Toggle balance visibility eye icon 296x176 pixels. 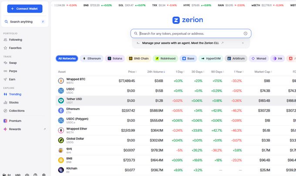coord(27,175)
